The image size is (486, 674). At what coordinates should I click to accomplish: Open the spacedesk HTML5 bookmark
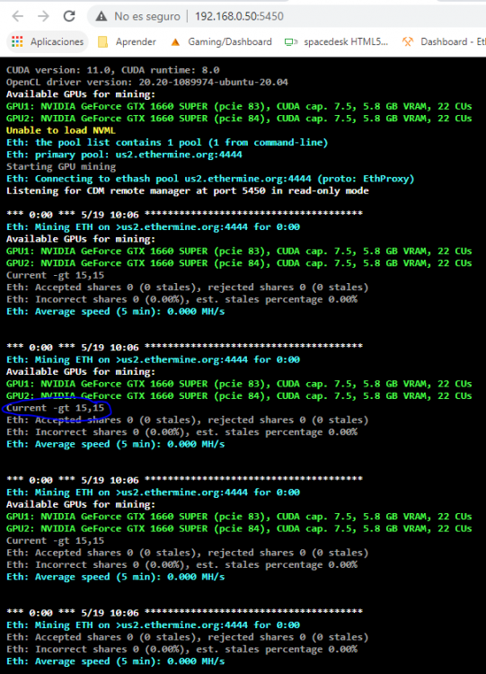[337, 41]
